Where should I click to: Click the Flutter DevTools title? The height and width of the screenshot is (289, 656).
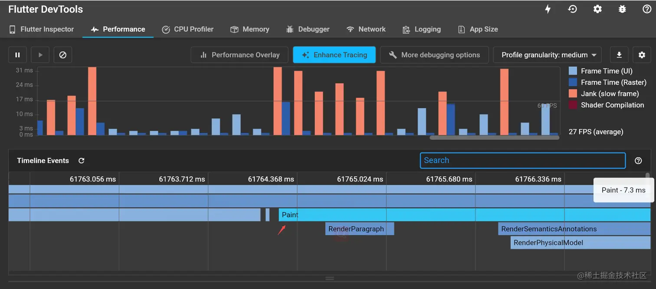[x=46, y=9]
